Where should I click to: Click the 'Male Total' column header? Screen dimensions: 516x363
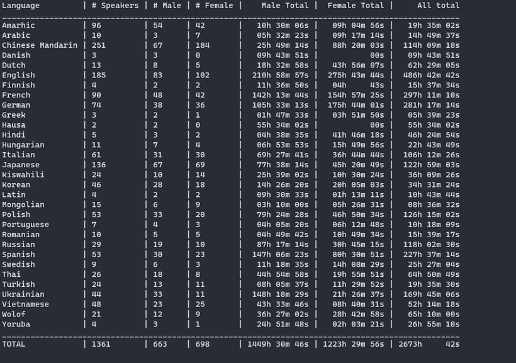point(285,6)
